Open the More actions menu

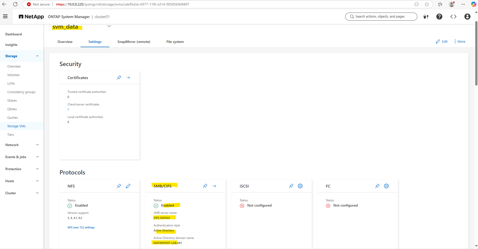[x=459, y=41]
